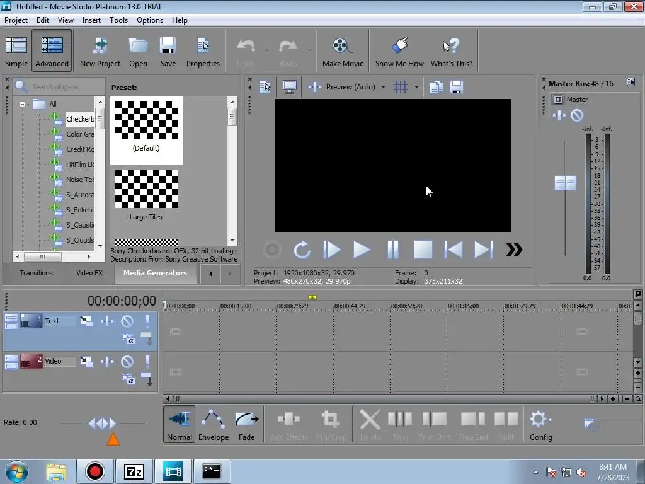Switch to Simple mode

(16, 52)
